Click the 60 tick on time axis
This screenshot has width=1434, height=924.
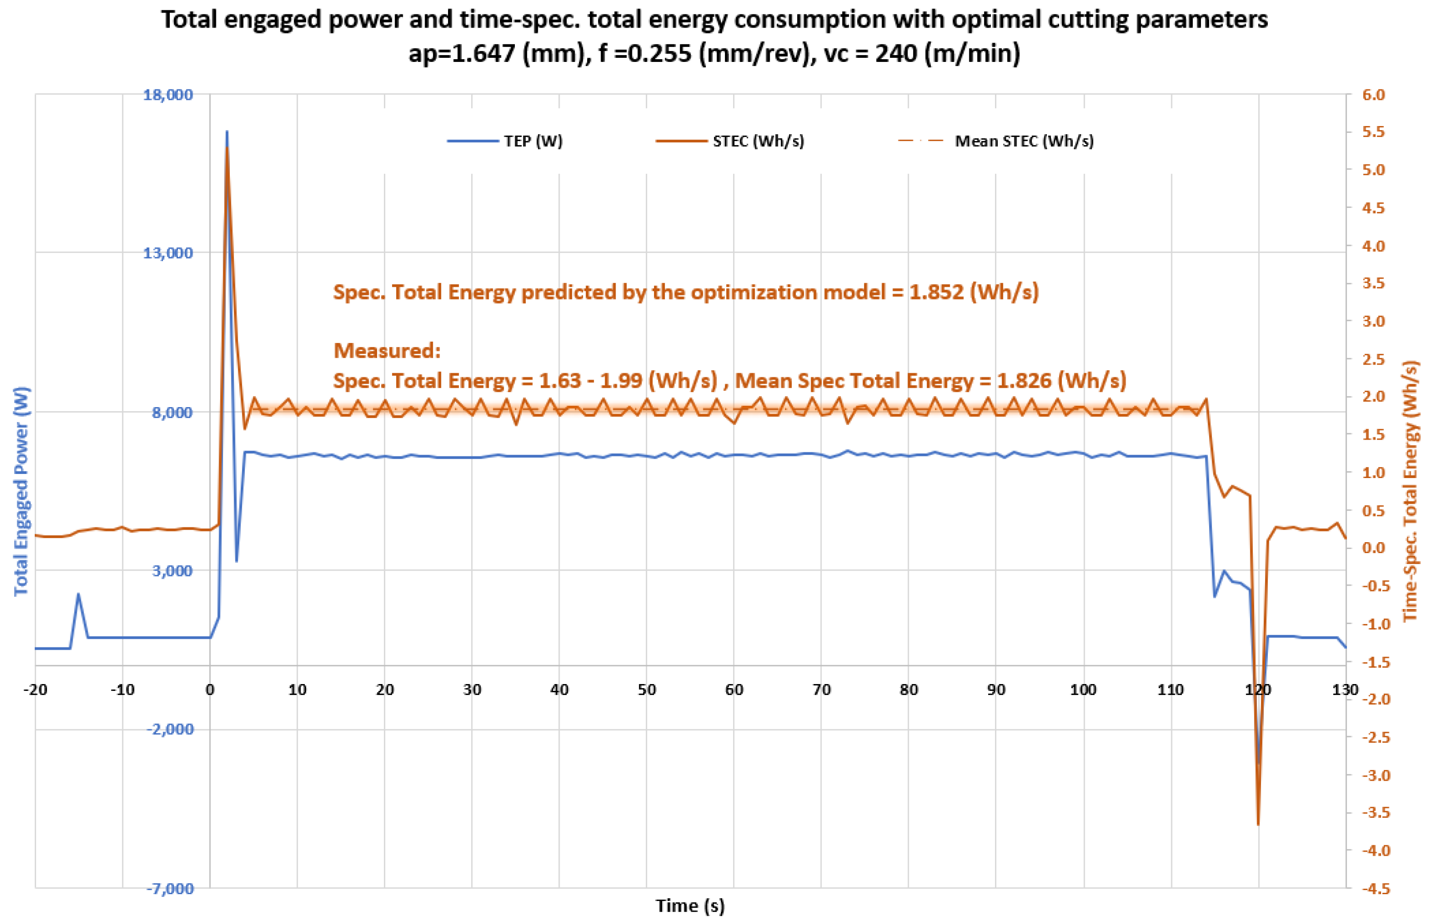(734, 690)
